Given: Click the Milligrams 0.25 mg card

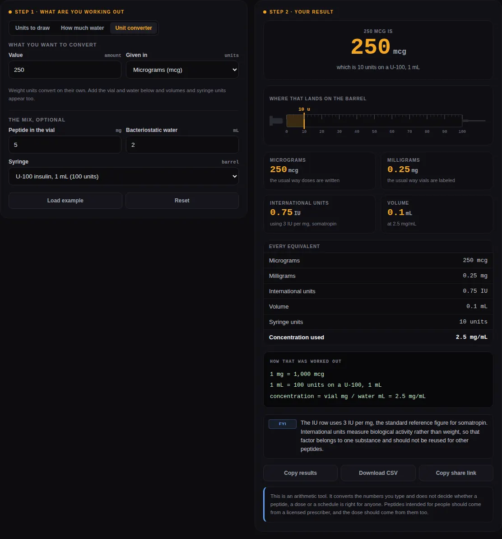Looking at the screenshot, I should (x=437, y=171).
